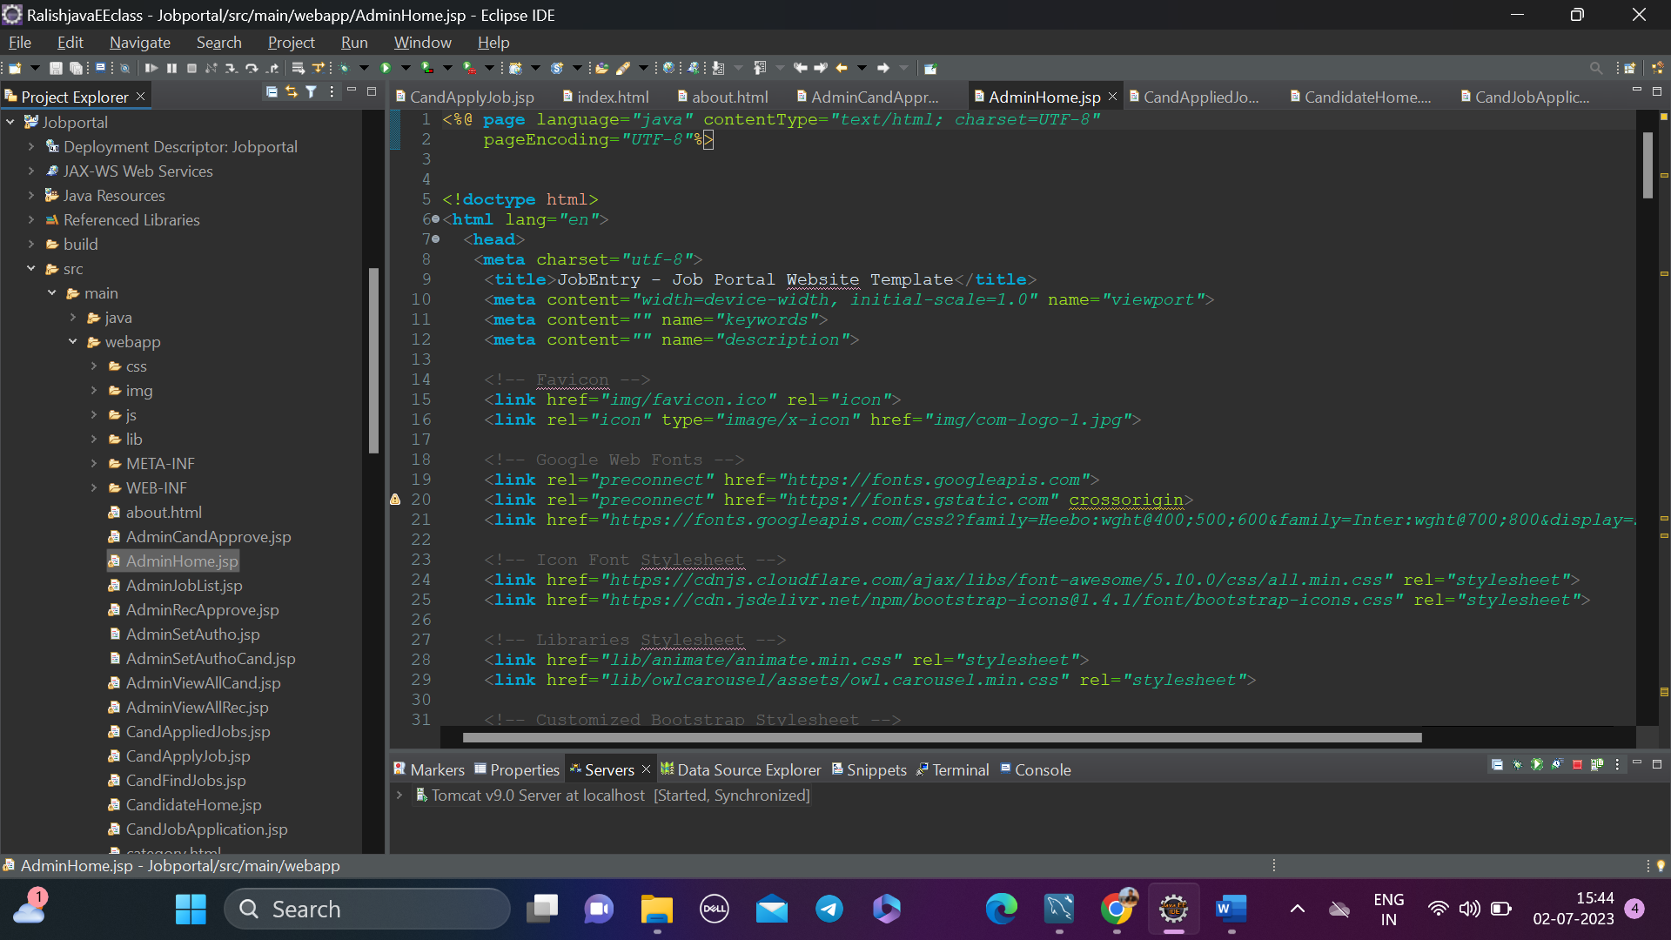The image size is (1671, 940).
Task: Start server in profiling mode icon
Action: tap(1557, 766)
